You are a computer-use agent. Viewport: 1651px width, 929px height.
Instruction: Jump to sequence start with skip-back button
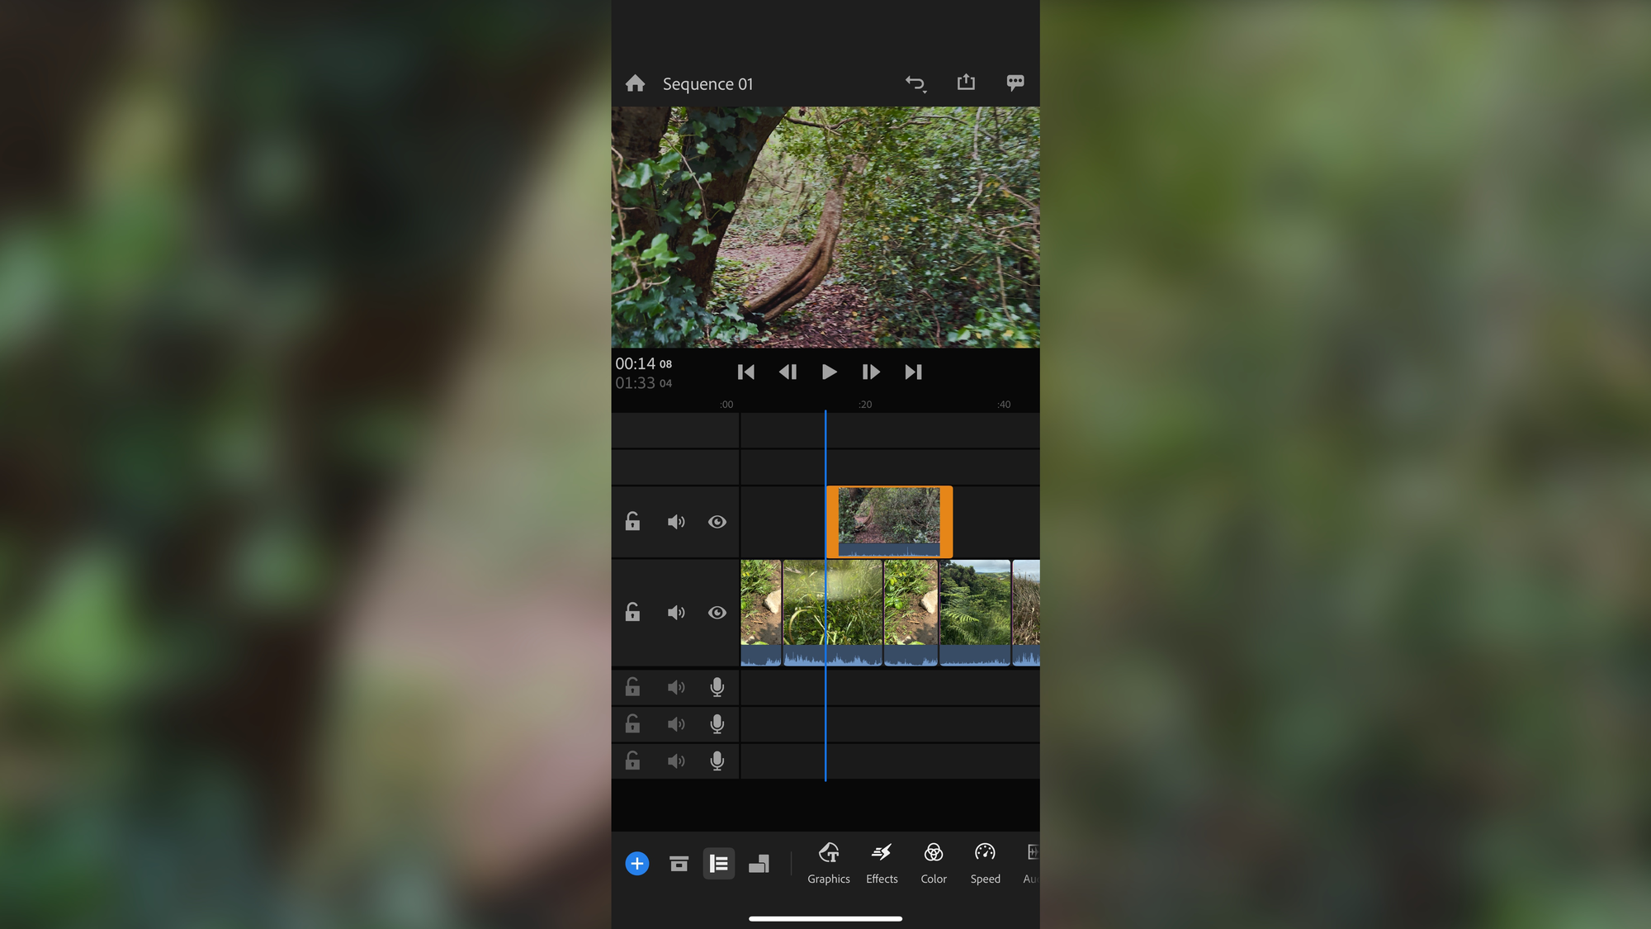pyautogui.click(x=745, y=372)
